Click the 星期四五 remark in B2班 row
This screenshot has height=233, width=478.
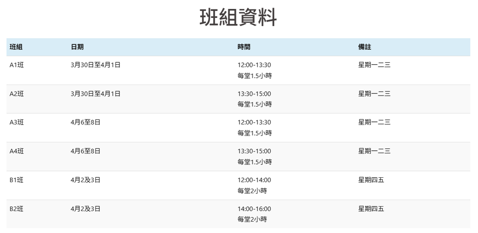(371, 209)
